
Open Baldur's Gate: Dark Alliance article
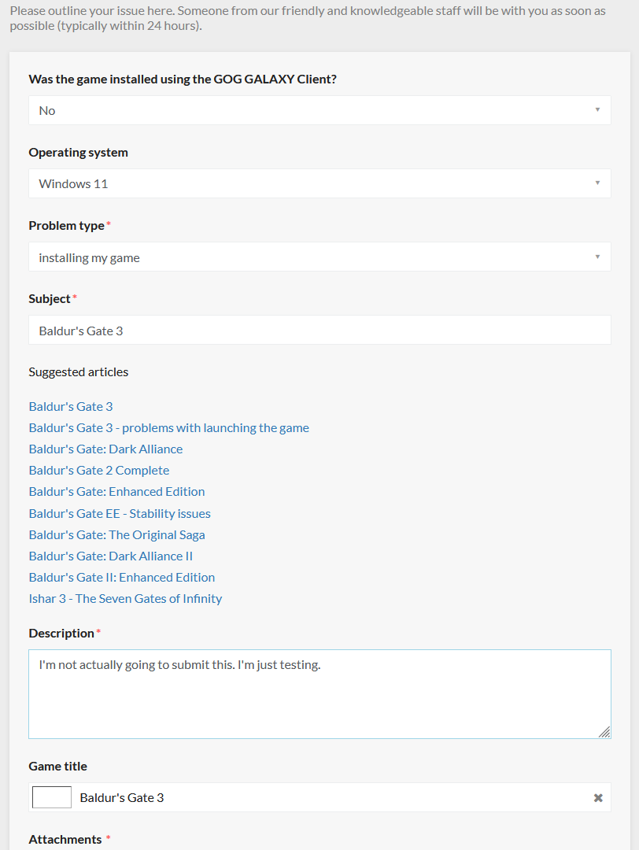pos(105,449)
